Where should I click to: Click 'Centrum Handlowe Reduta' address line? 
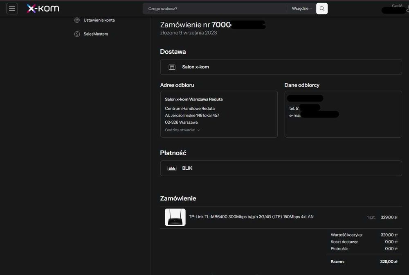[x=190, y=109]
